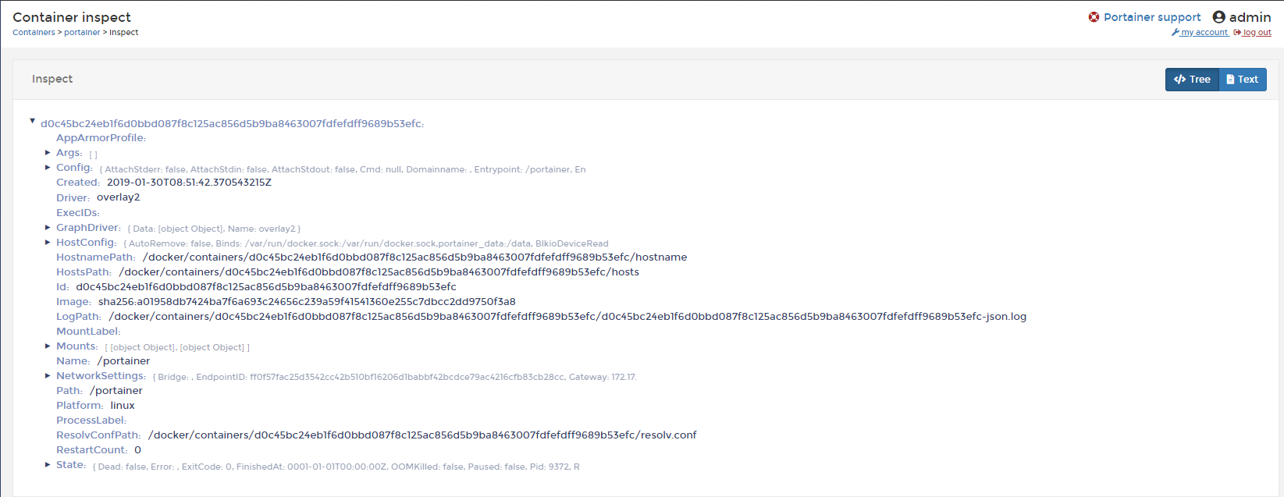Click the ResolvConfPath value
This screenshot has width=1284, height=497.
(422, 435)
